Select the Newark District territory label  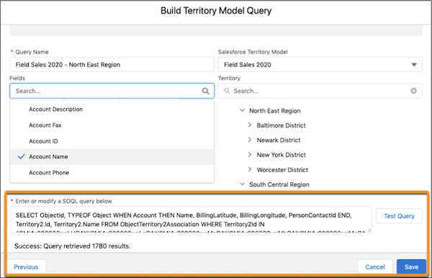pos(278,140)
